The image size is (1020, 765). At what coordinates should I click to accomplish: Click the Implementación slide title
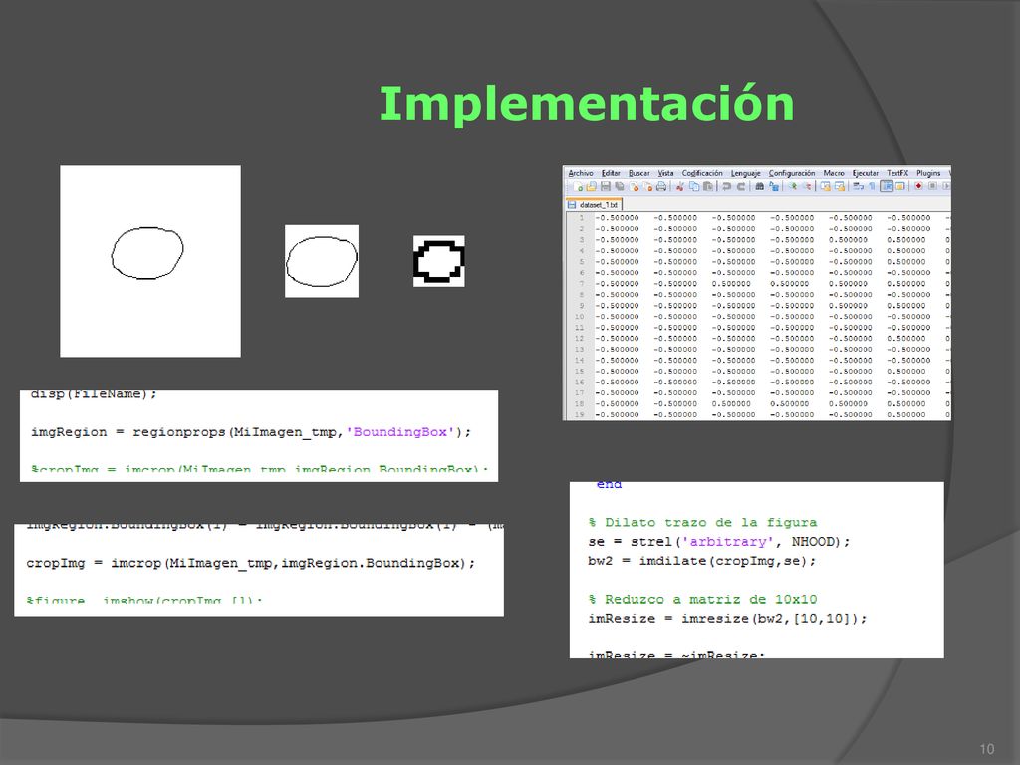(x=587, y=104)
